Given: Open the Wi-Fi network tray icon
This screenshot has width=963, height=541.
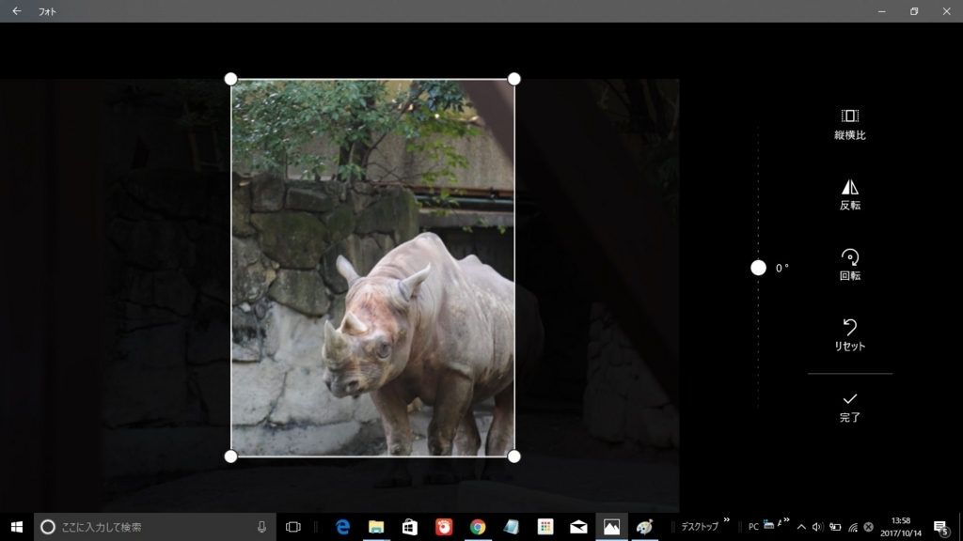Looking at the screenshot, I should pyautogui.click(x=852, y=527).
